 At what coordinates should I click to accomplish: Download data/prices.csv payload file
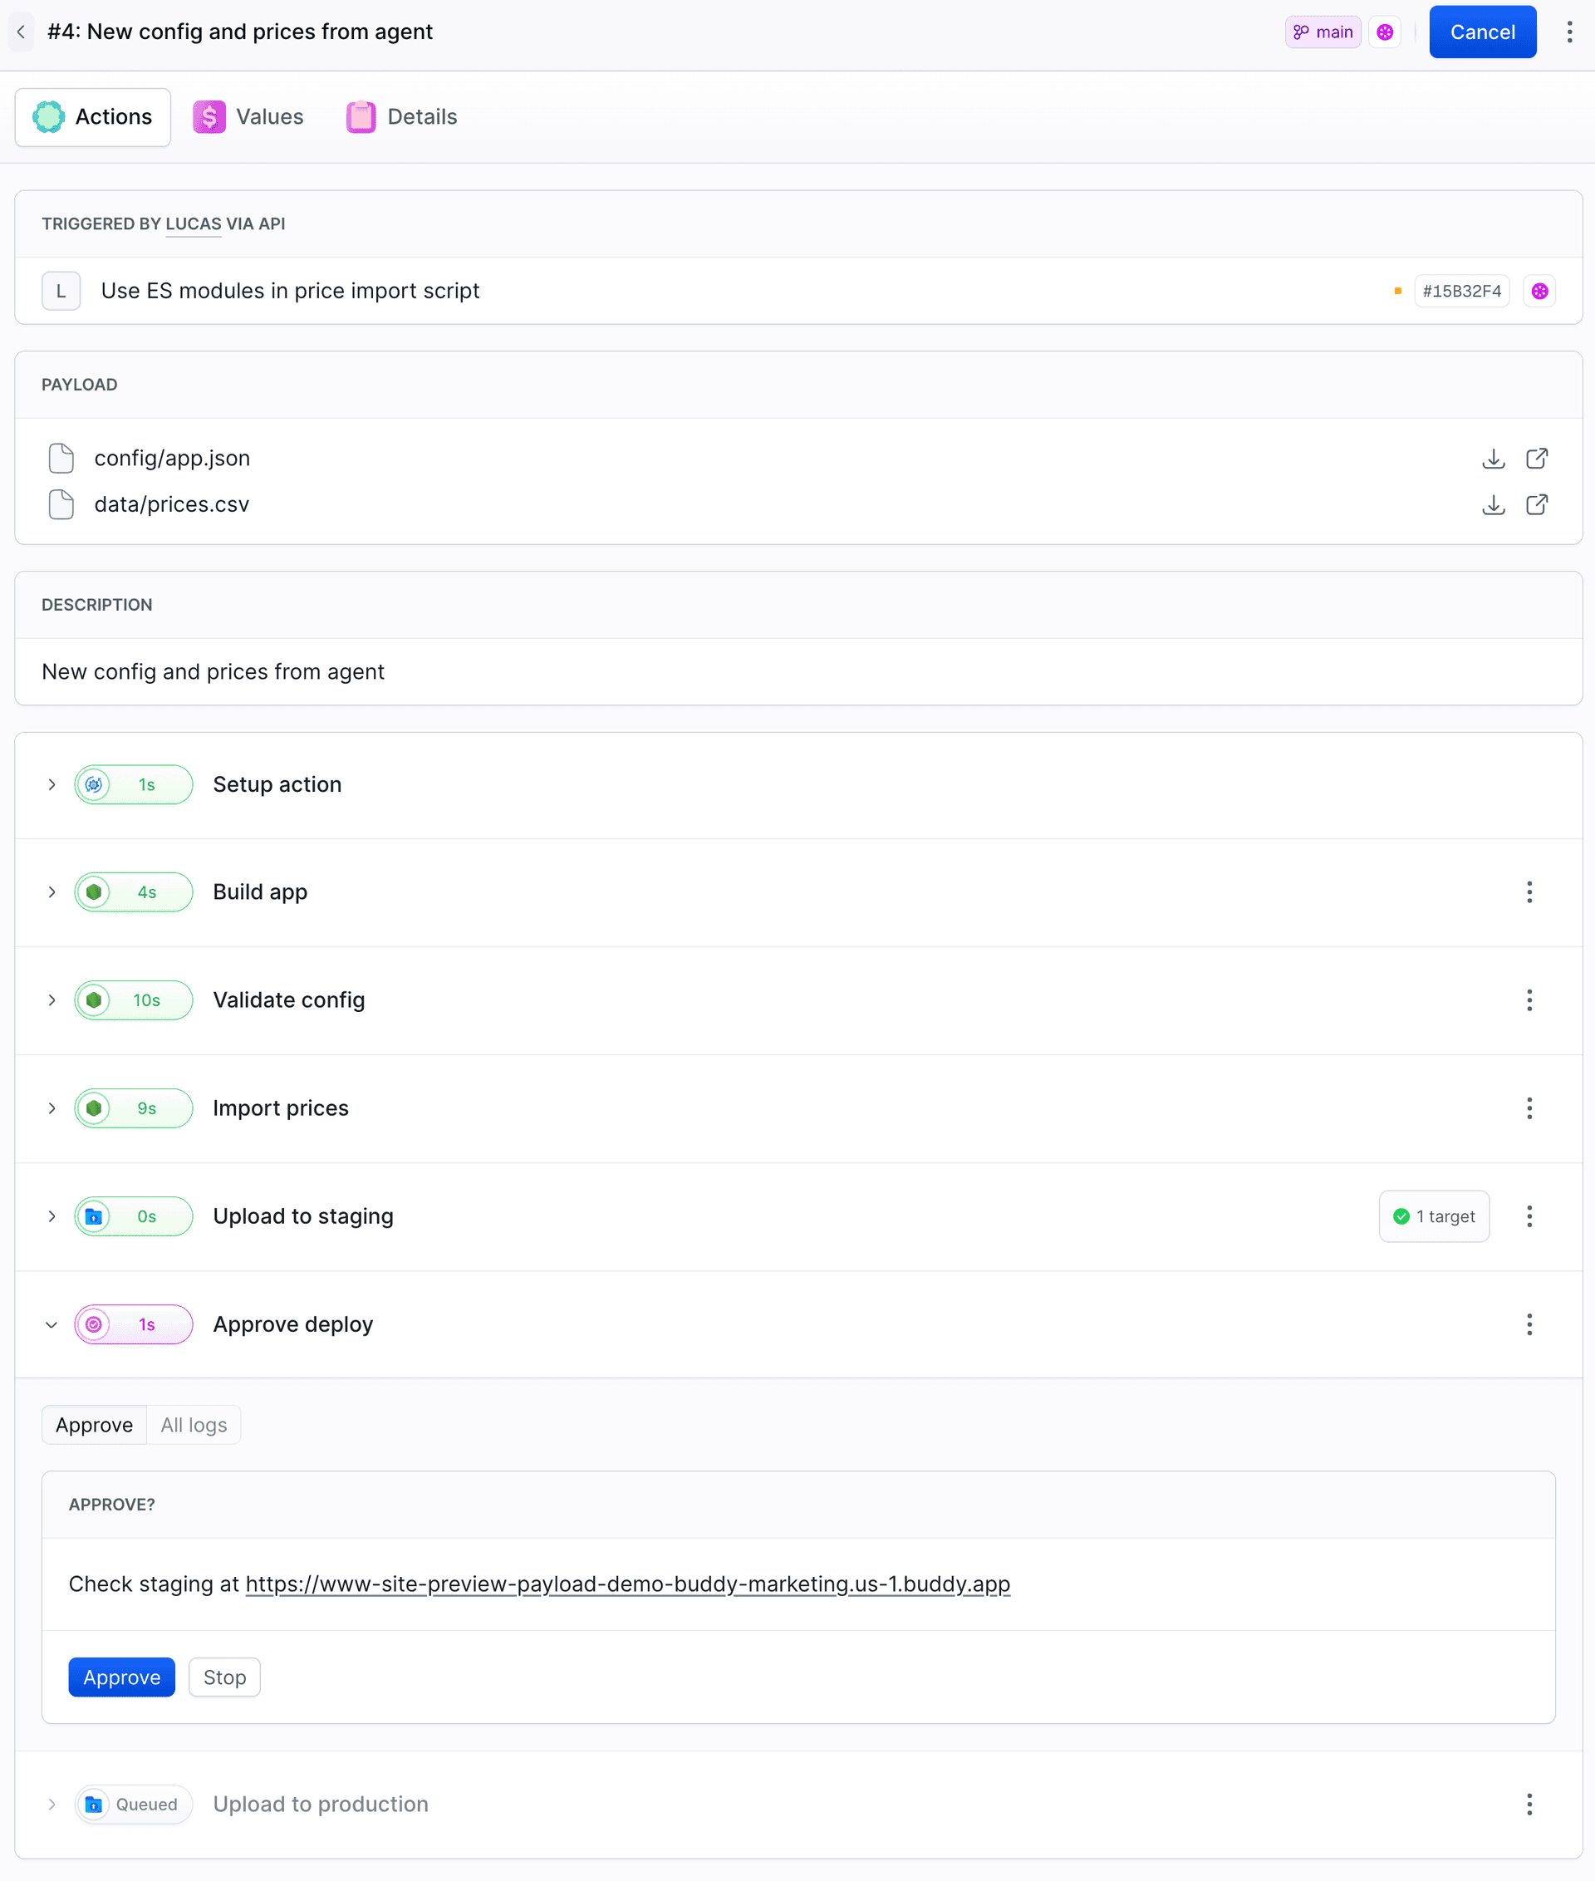1493,504
